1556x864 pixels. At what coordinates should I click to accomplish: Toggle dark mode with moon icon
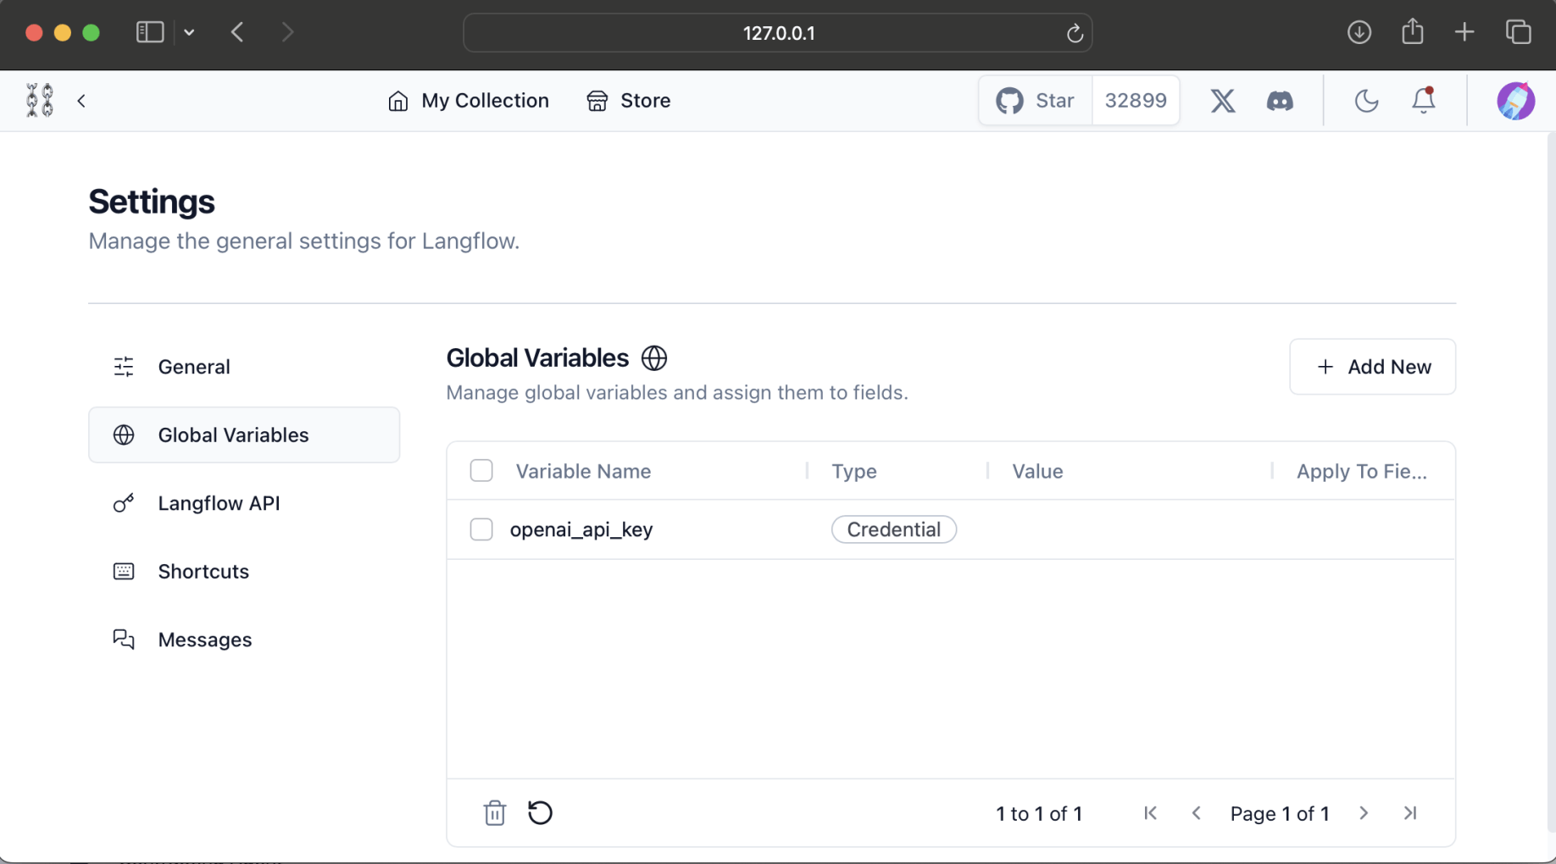(x=1366, y=101)
